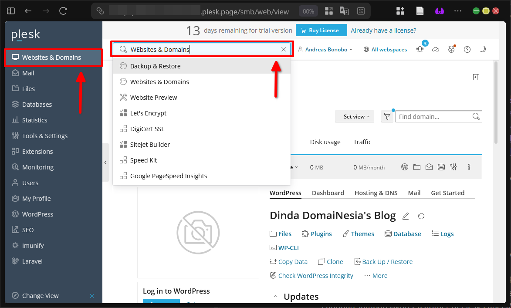Collapse the Updates section chevron
The height and width of the screenshot is (308, 511).
[276, 297]
